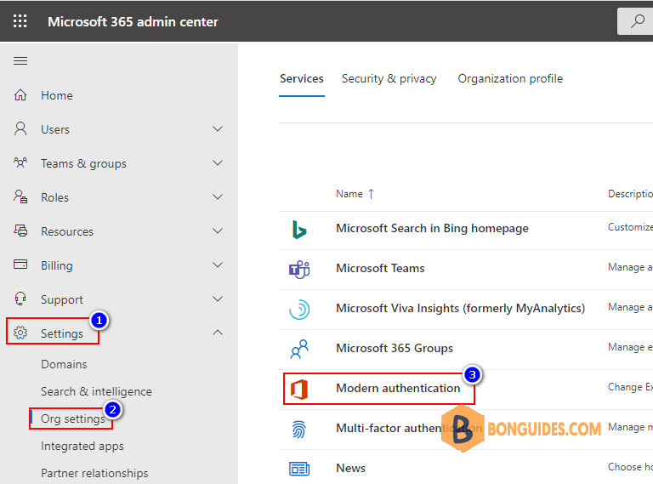Switch to Security & privacy tab

[x=389, y=79]
